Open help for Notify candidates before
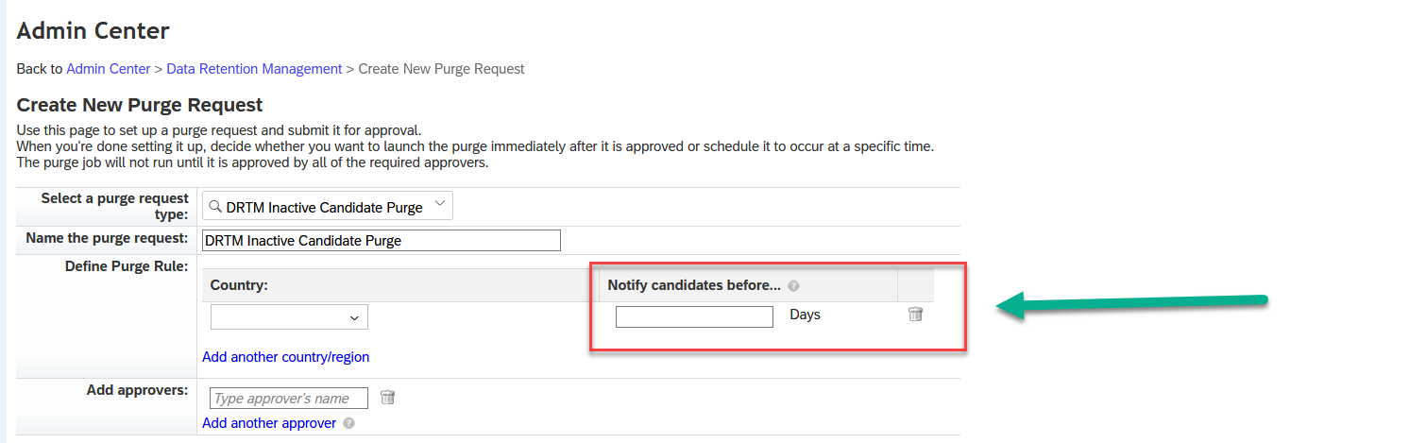The height and width of the screenshot is (443, 1426). pos(794,285)
